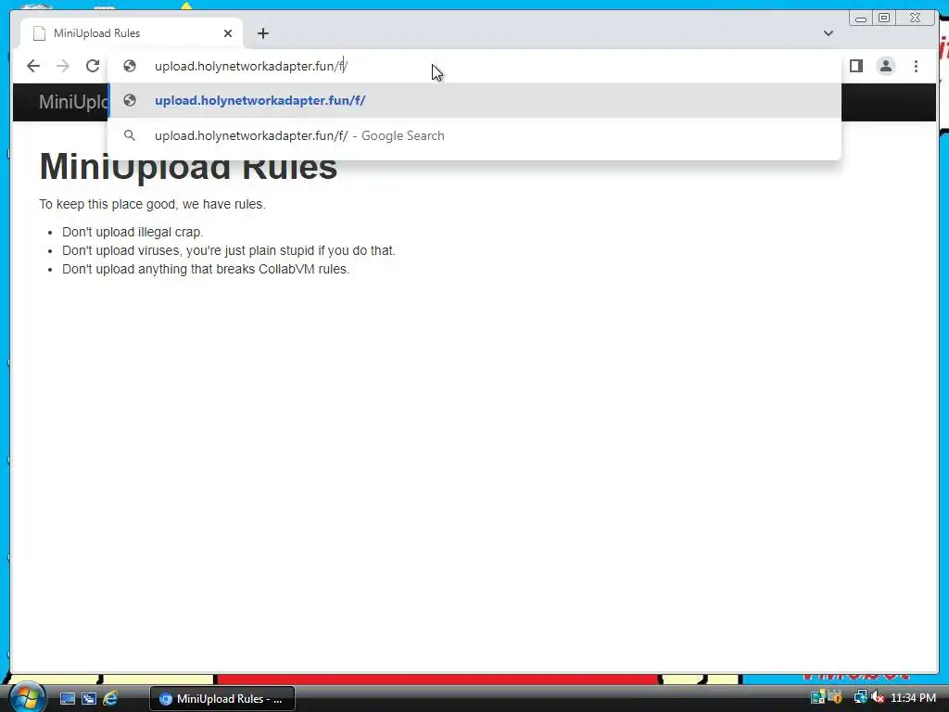Screen dimensions: 949x712
Task: Click text 'Don't upload illegal crap.'
Action: pyautogui.click(x=133, y=232)
